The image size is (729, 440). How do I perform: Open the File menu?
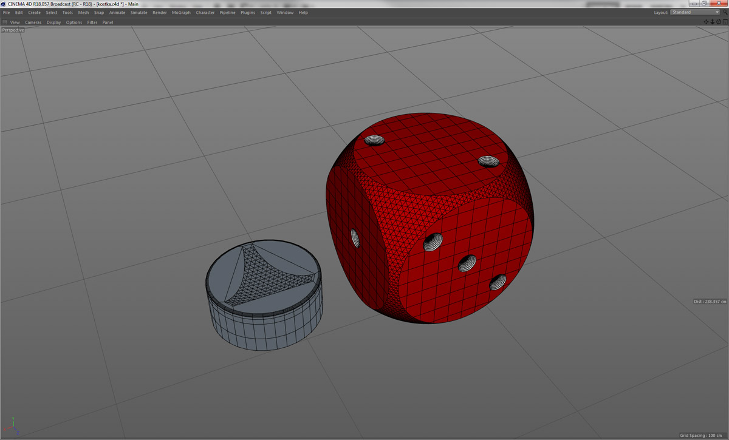pyautogui.click(x=6, y=12)
